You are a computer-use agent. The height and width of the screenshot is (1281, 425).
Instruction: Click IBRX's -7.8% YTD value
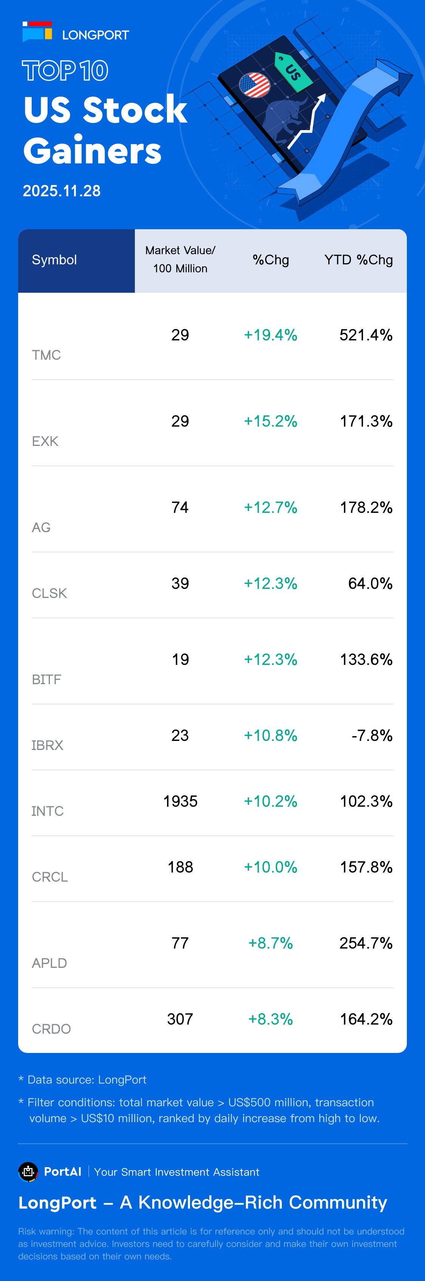pos(372,736)
